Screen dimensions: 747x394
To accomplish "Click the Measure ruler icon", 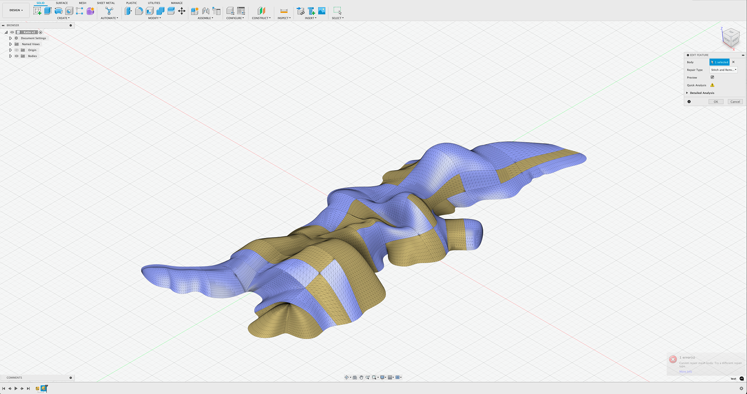I will pyautogui.click(x=284, y=11).
